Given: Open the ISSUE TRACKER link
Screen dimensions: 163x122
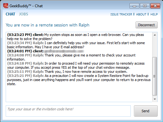Looking at the screenshot, I should [121, 14].
